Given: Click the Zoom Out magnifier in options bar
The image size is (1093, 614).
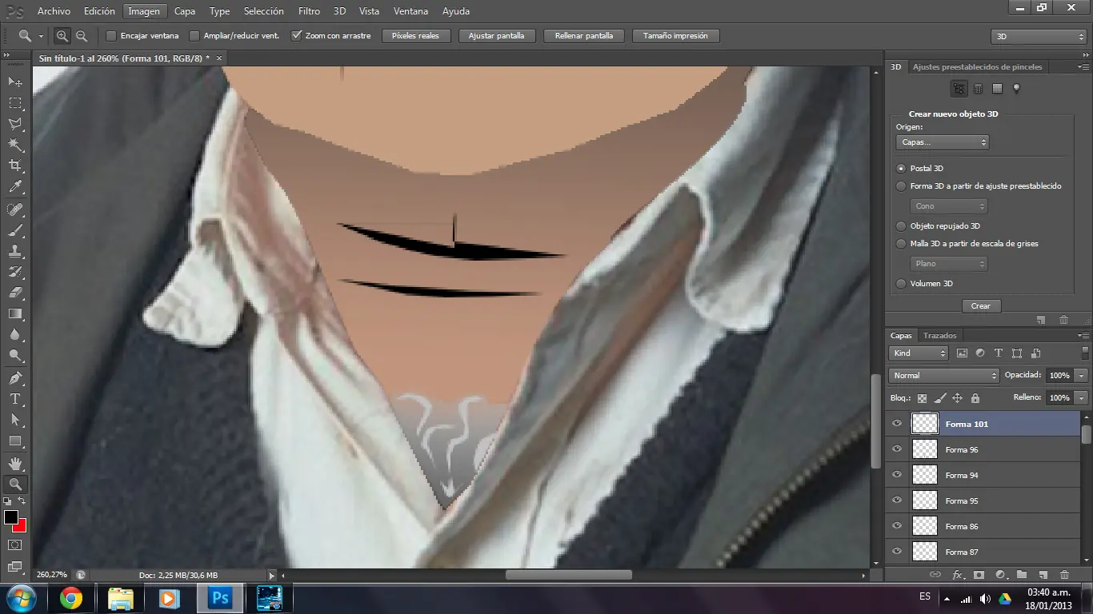Looking at the screenshot, I should tap(82, 36).
